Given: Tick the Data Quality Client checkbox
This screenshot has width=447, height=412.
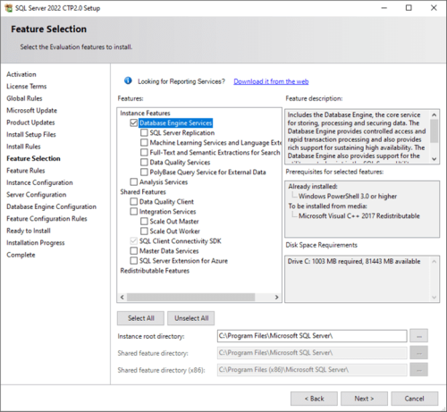Looking at the screenshot, I should pyautogui.click(x=134, y=201).
